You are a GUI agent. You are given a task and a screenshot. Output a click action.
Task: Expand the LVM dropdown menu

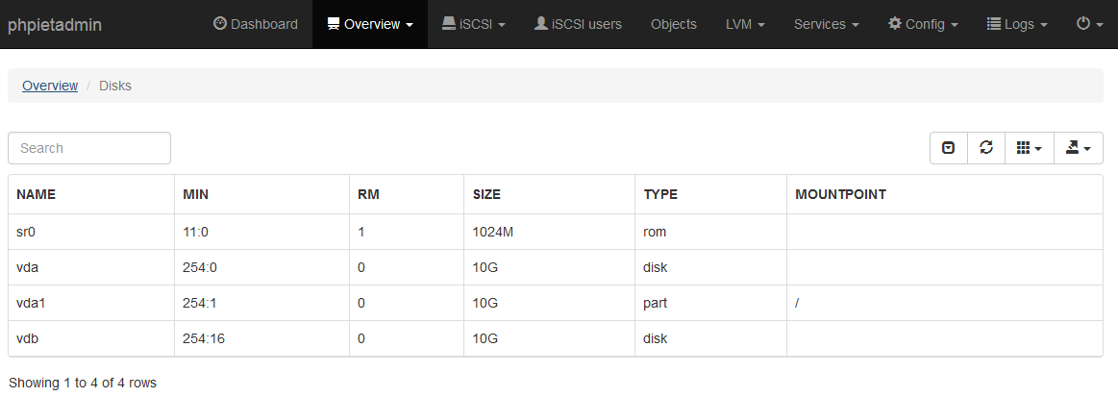[x=745, y=24]
